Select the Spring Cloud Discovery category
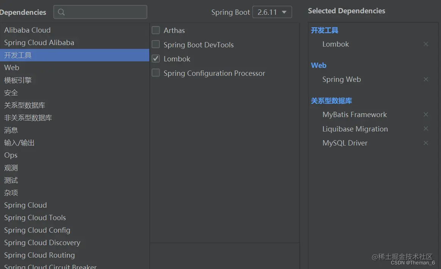Screen dimensions: 441x269 click(75, 242)
